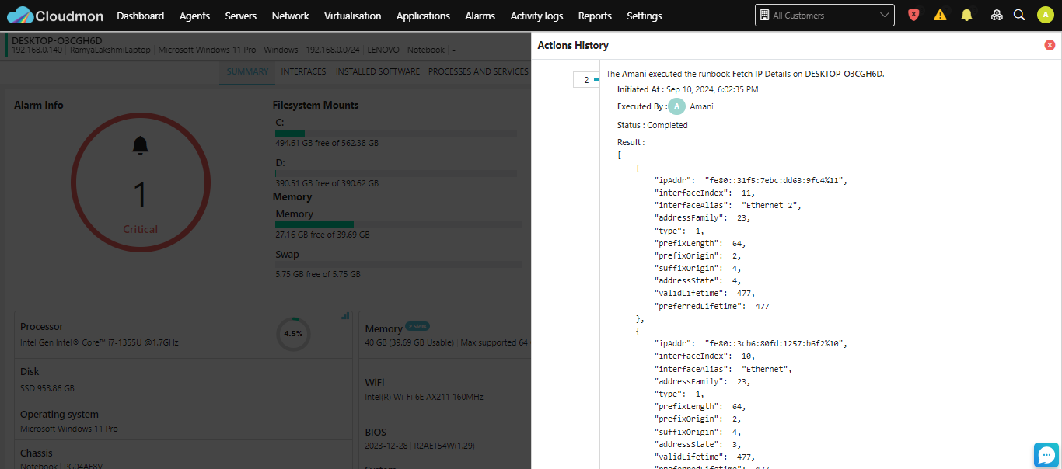Click the SSD 953.86 GB disk text

tap(47, 388)
